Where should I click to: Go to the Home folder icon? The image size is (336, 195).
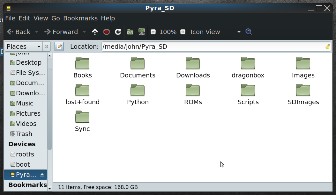[x=130, y=32]
